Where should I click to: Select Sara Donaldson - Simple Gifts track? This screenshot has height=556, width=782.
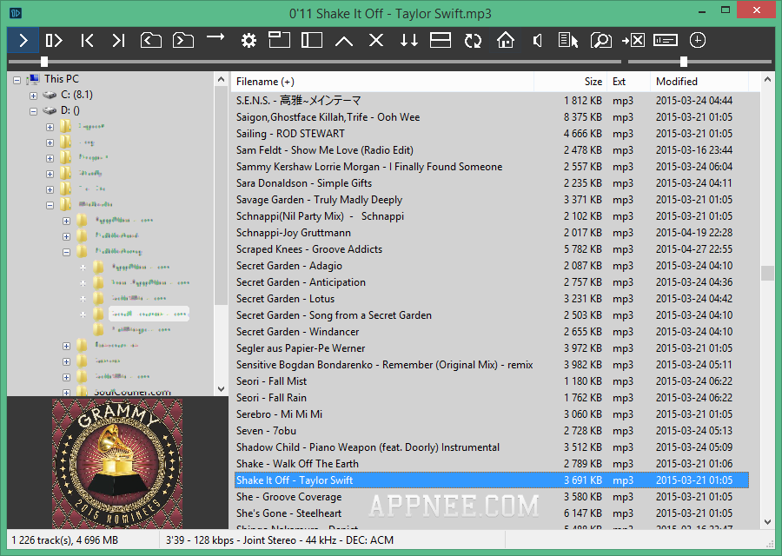pos(491,183)
